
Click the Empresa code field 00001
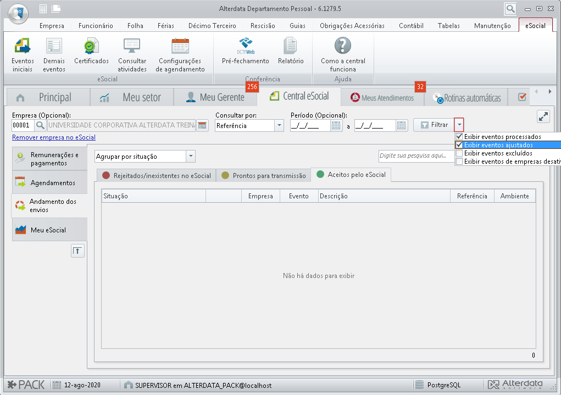(23, 125)
